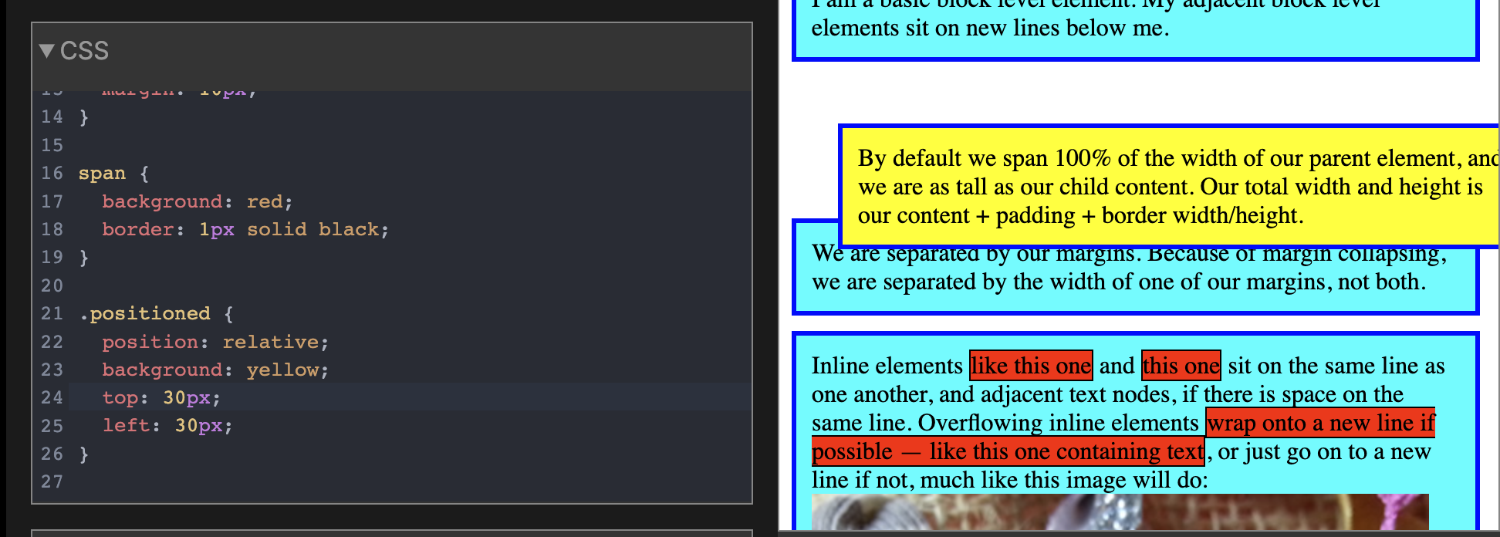Click the yellow positioned paragraph box
The height and width of the screenshot is (537, 1500).
coord(1170,187)
